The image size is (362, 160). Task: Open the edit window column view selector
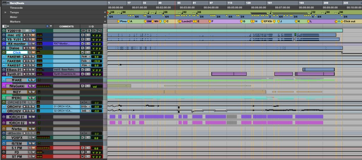[5, 26]
